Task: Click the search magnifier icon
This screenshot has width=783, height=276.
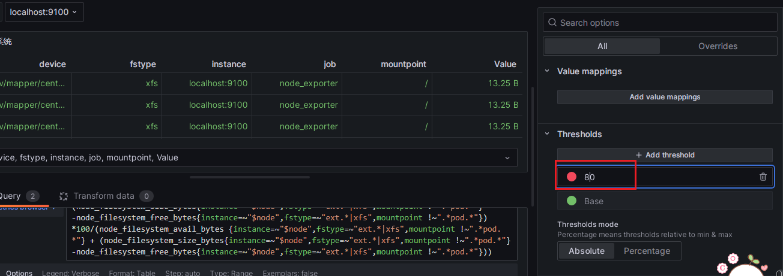Action: (552, 23)
